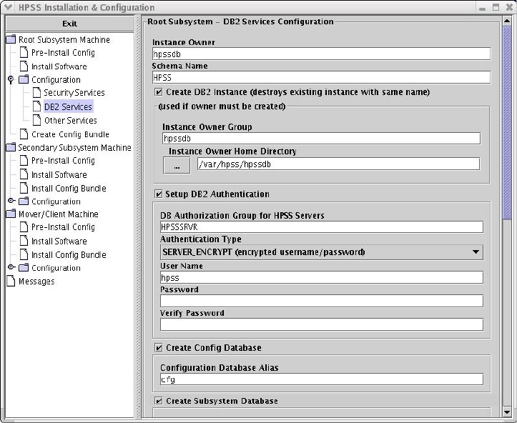
Task: Uncheck Create DB2 Instance checkbox
Action: pyautogui.click(x=159, y=92)
